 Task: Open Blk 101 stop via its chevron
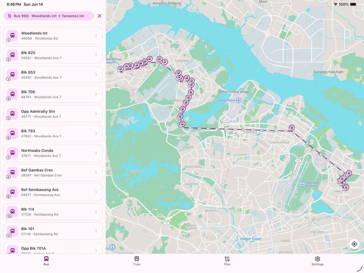pos(96,231)
